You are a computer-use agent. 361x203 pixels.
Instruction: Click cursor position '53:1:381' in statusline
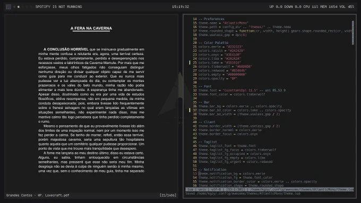tap(235, 189)
